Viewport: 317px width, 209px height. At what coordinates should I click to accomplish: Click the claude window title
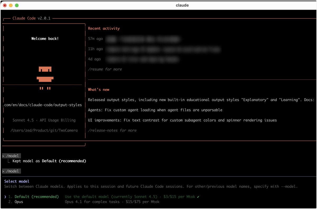[182, 5]
